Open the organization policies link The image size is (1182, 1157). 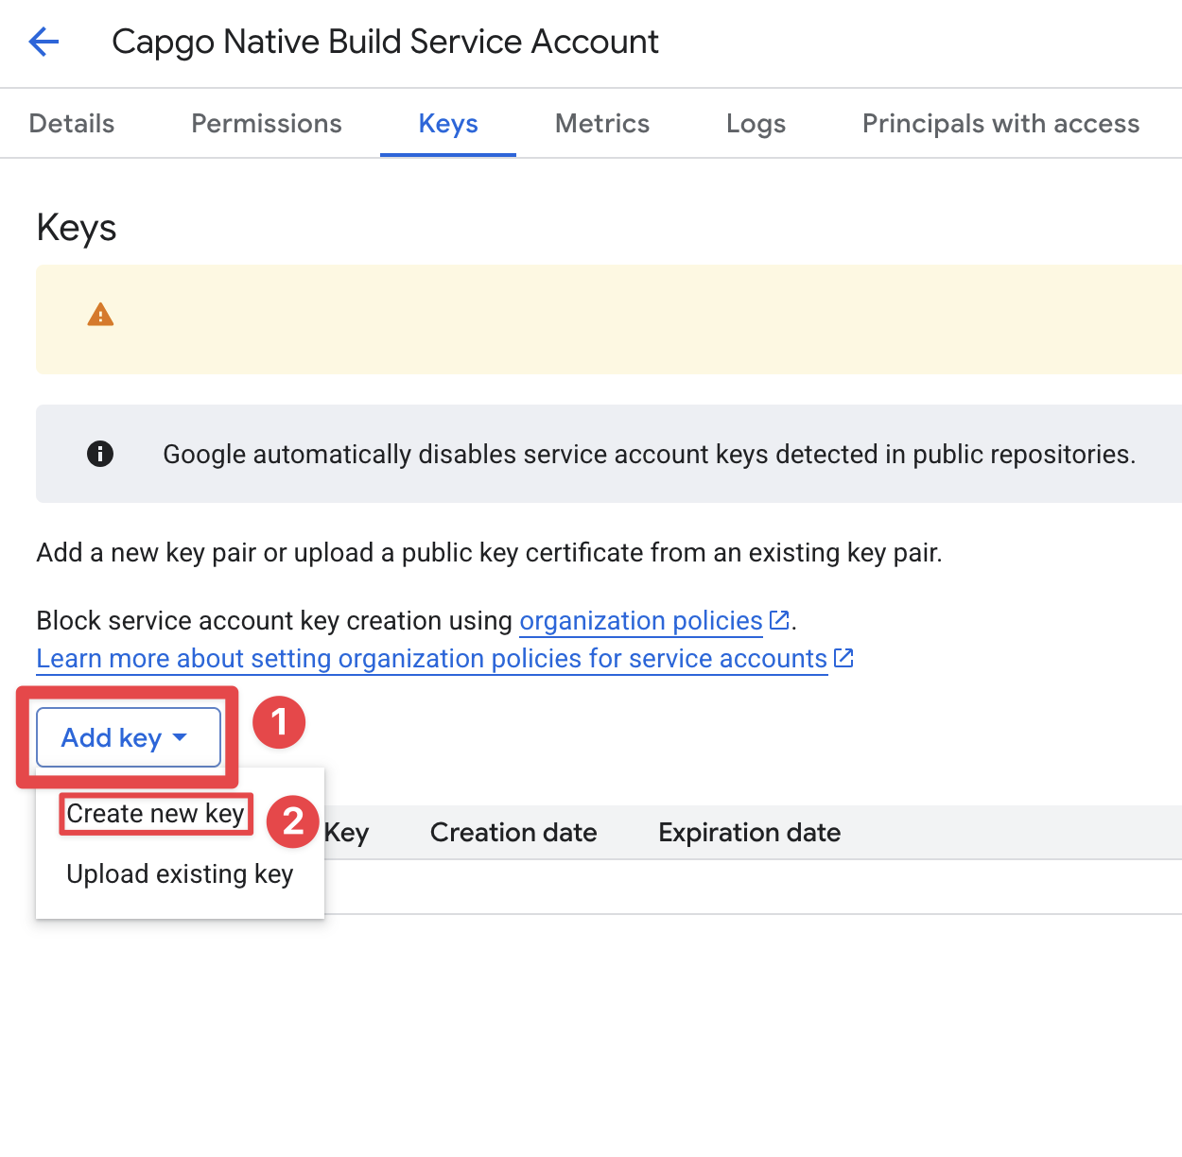pos(640,620)
